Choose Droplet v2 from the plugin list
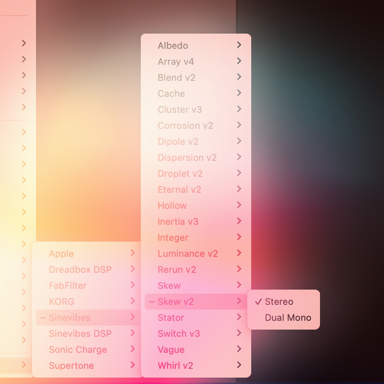Viewport: 384px width, 384px height. [196, 174]
